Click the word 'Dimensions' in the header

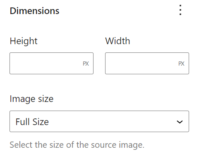pos(34,11)
